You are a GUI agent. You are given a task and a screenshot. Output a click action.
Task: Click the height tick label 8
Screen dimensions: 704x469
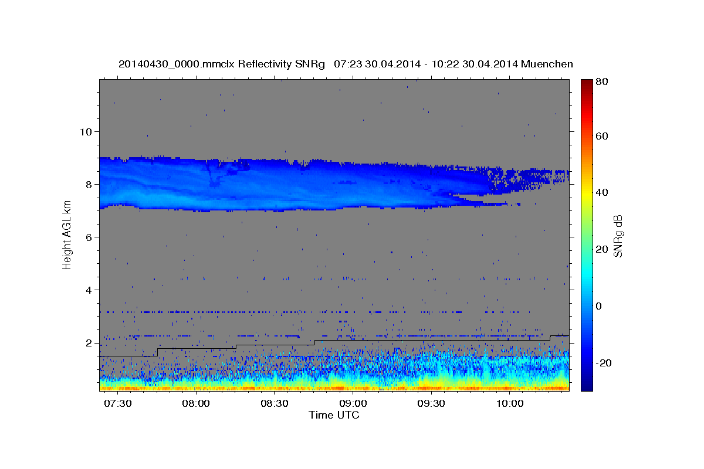(x=89, y=184)
